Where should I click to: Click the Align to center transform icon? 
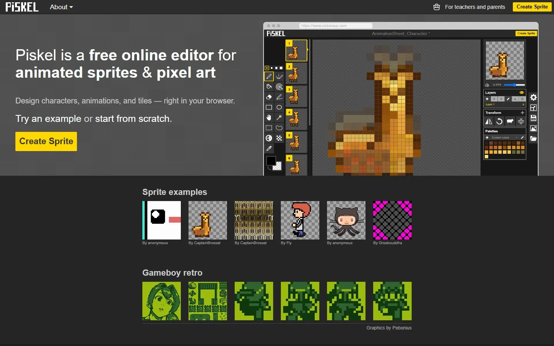click(x=521, y=121)
